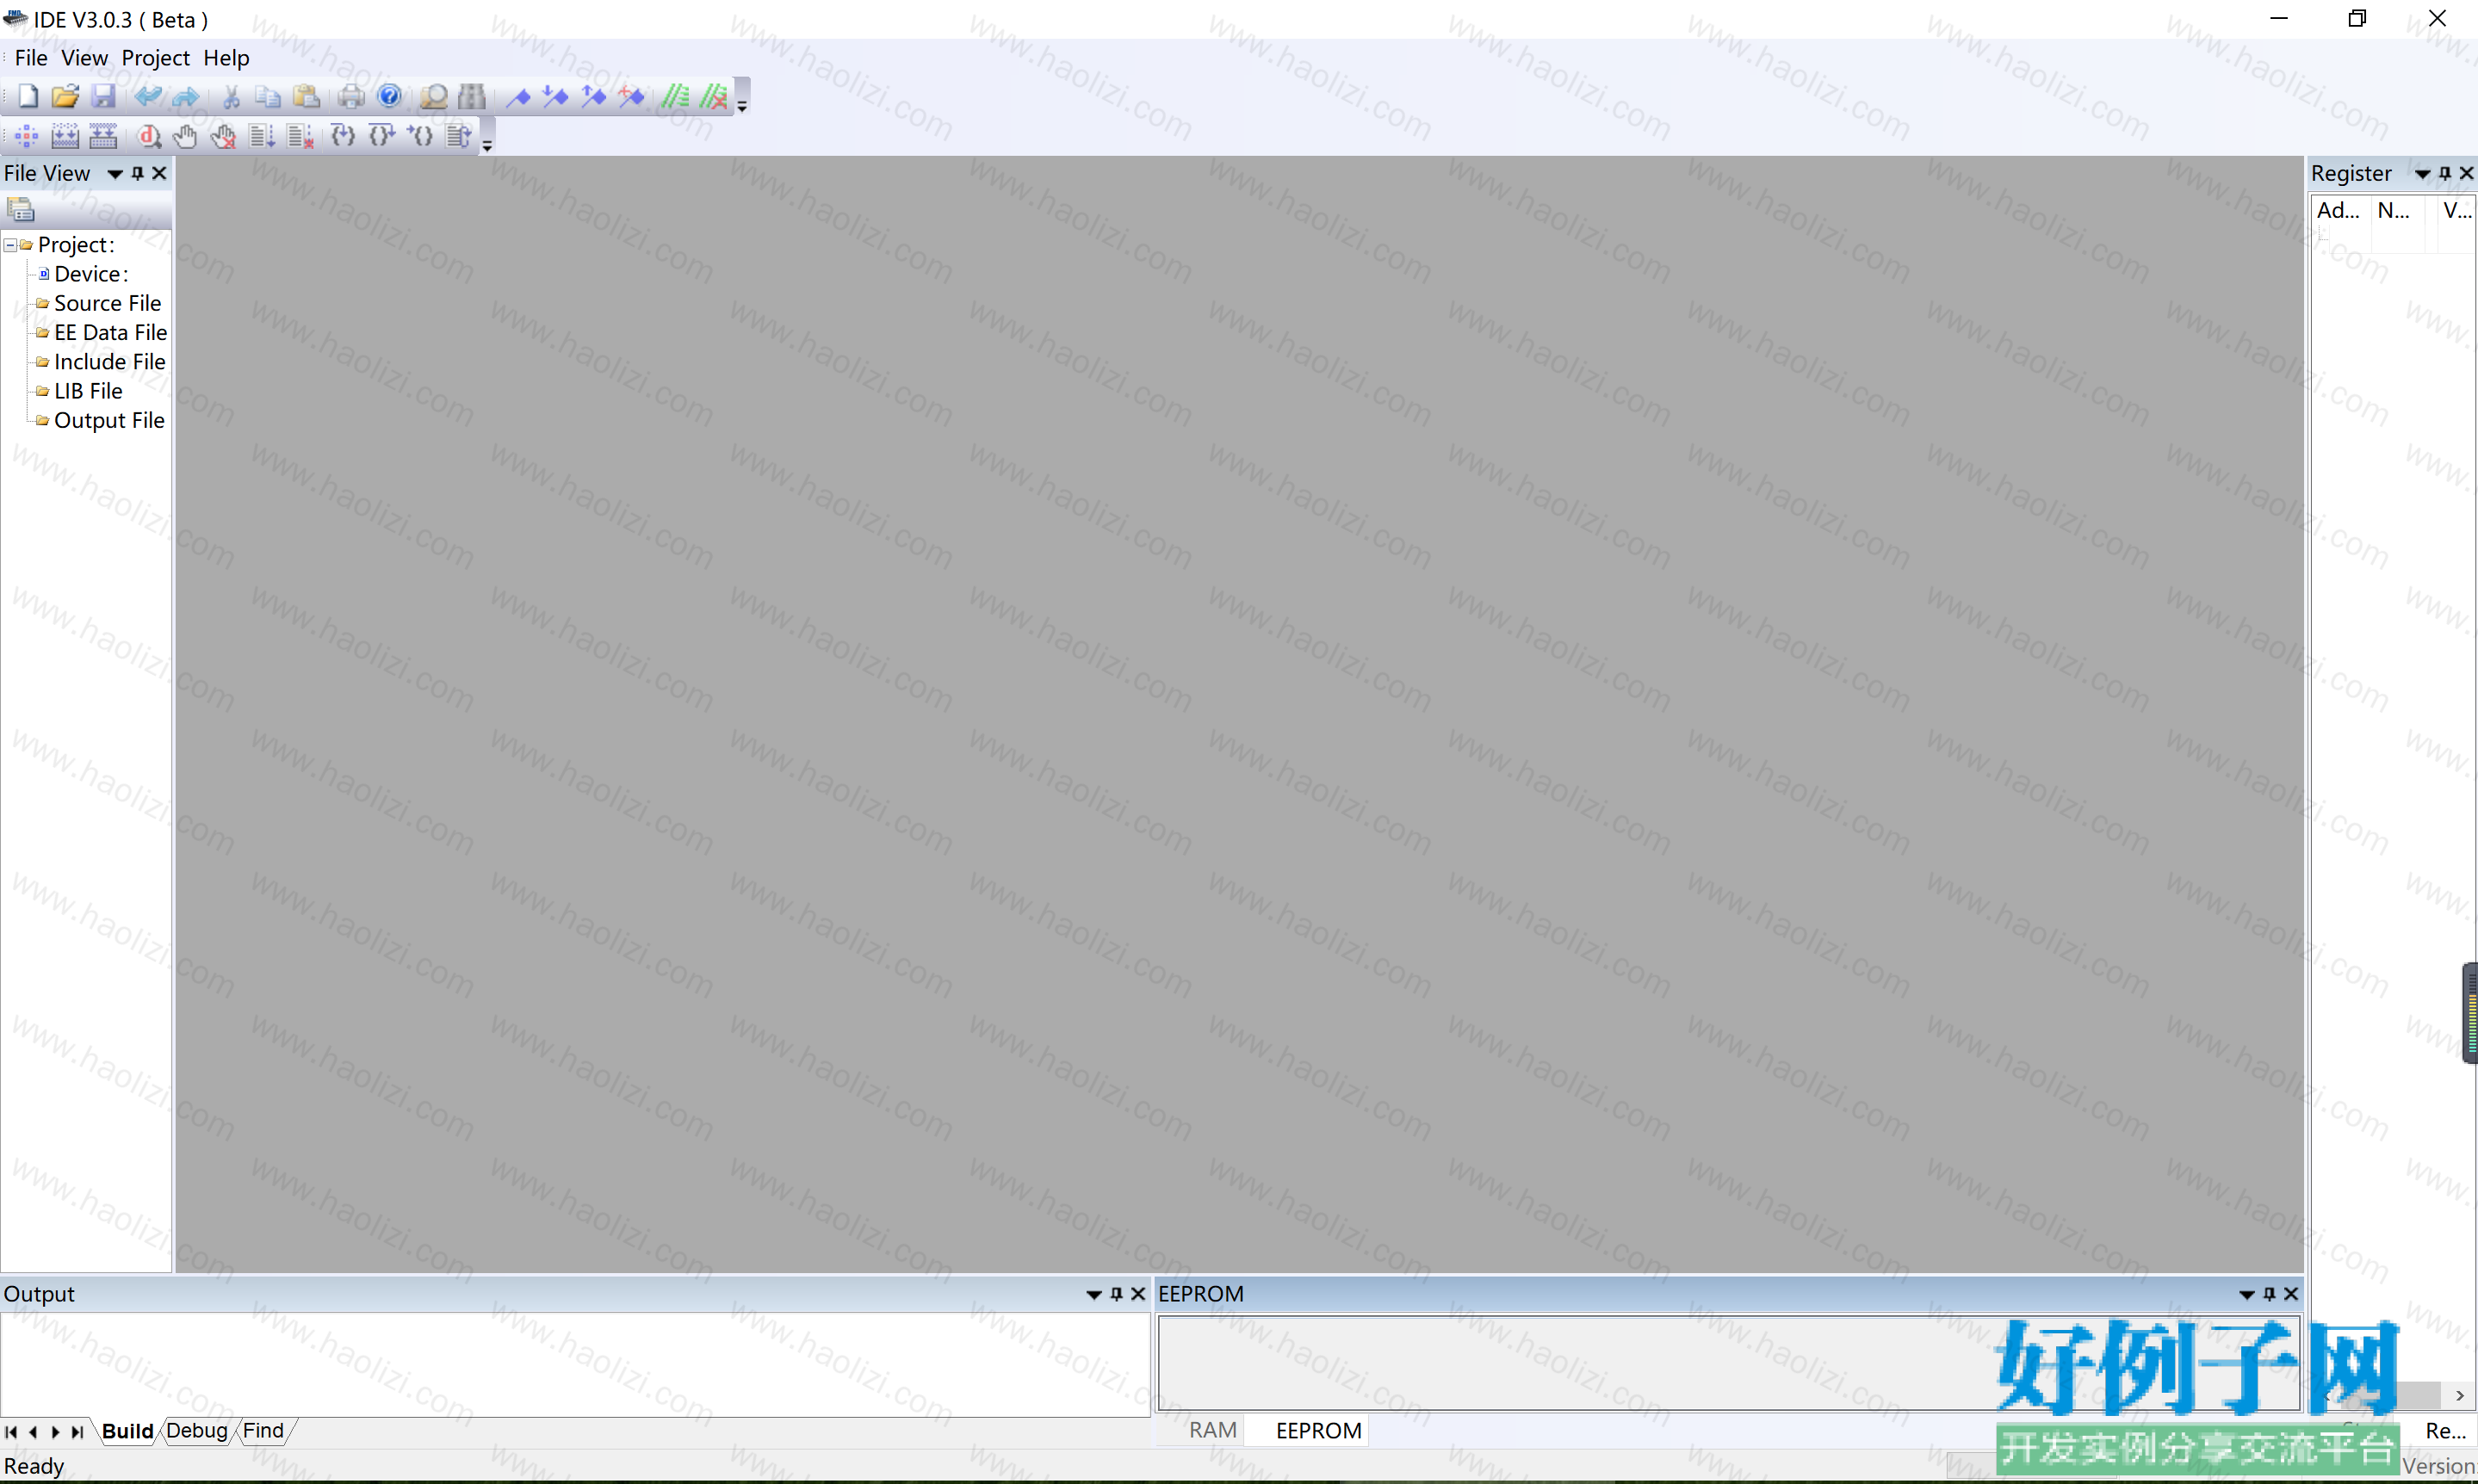The image size is (2478, 1484).
Task: Open second toolbar overflow options arrow
Action: click(487, 145)
